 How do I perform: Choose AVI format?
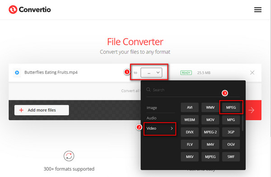(190, 107)
